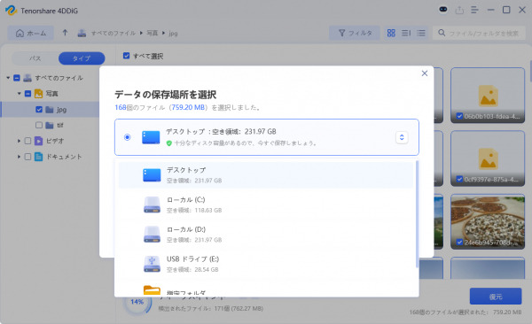Click the dropdown list scrollbar

point(417,214)
